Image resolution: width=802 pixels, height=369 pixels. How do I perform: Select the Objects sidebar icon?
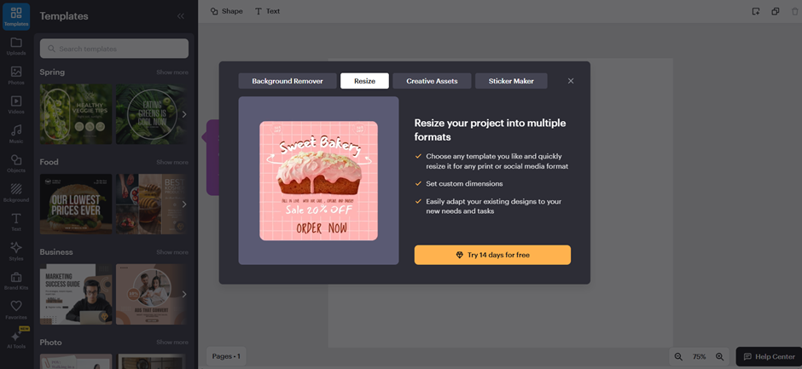coord(16,162)
